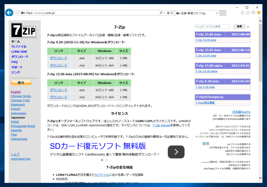
Task: Click the security lock icon in address bar
Action: [168, 13]
